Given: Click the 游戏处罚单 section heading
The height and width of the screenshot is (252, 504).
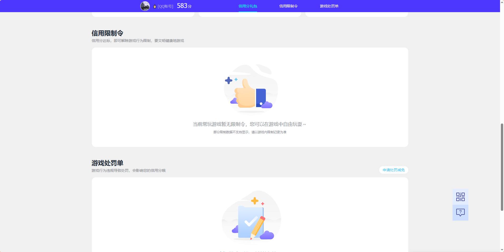Looking at the screenshot, I should (107, 163).
